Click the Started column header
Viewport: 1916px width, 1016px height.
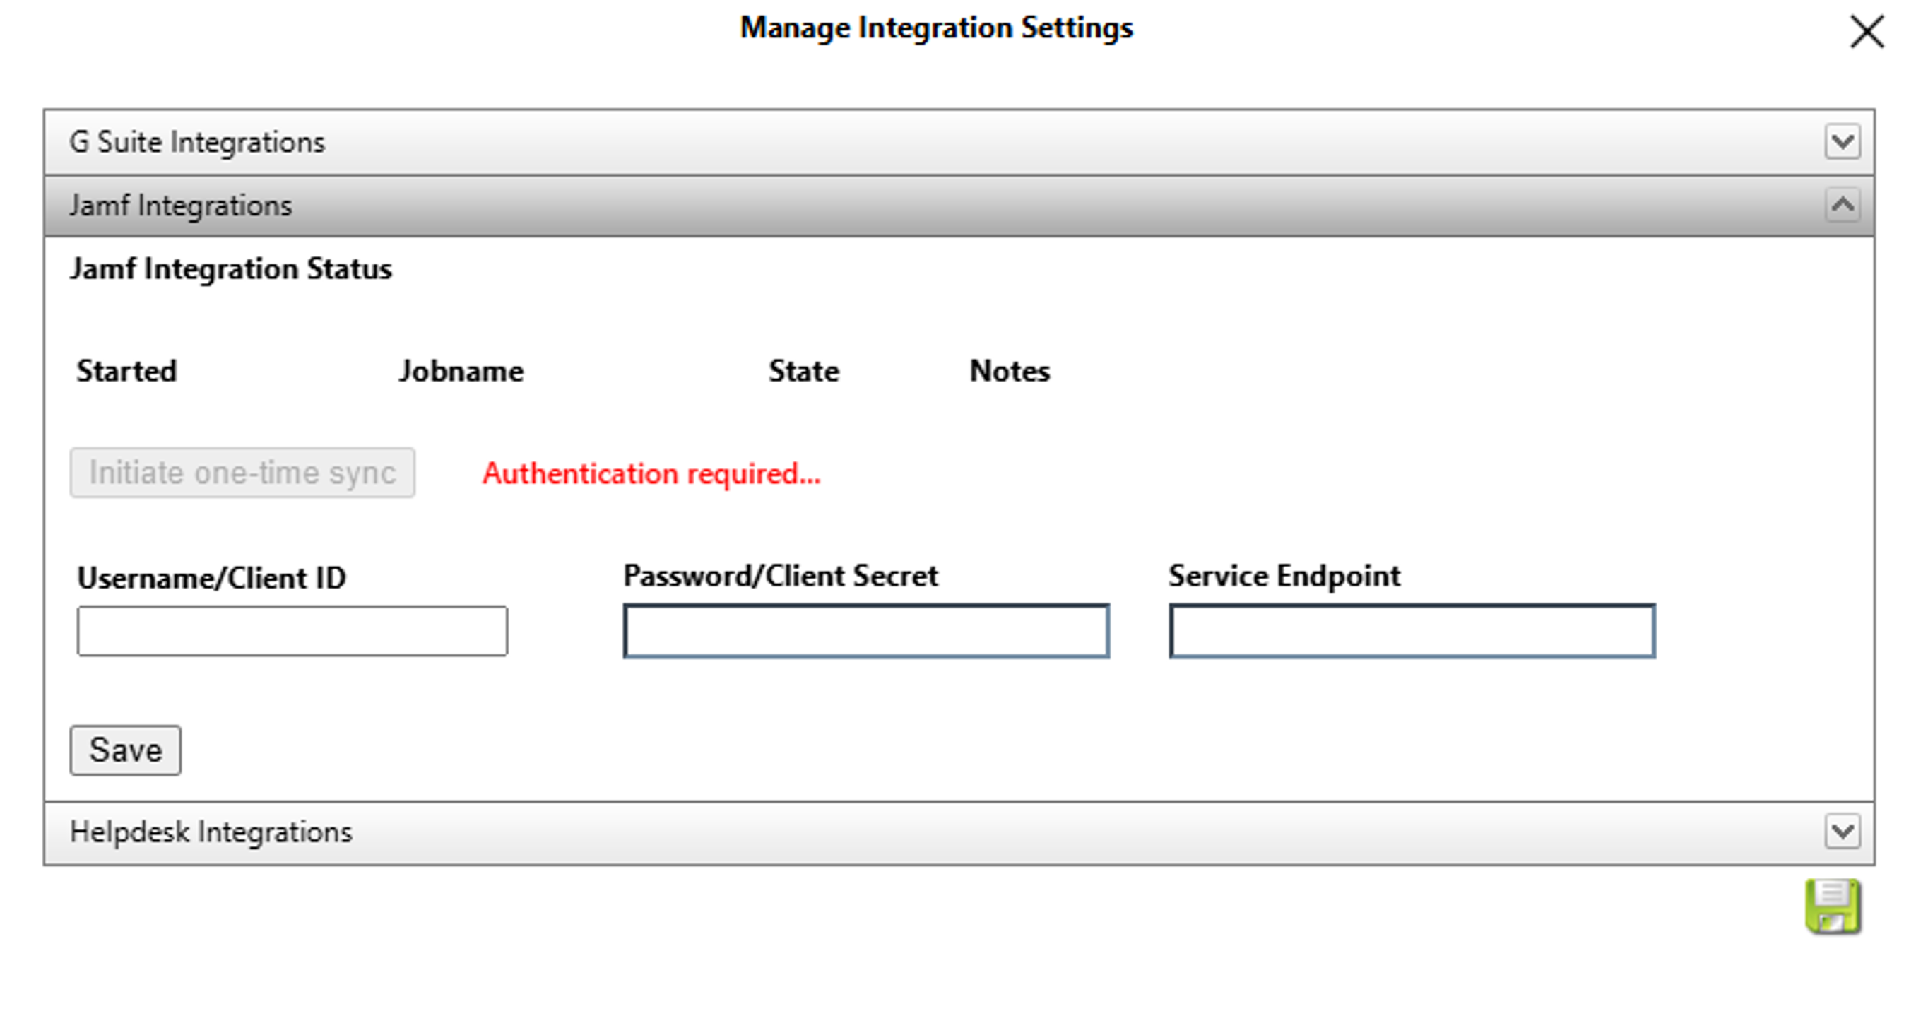[x=127, y=371]
